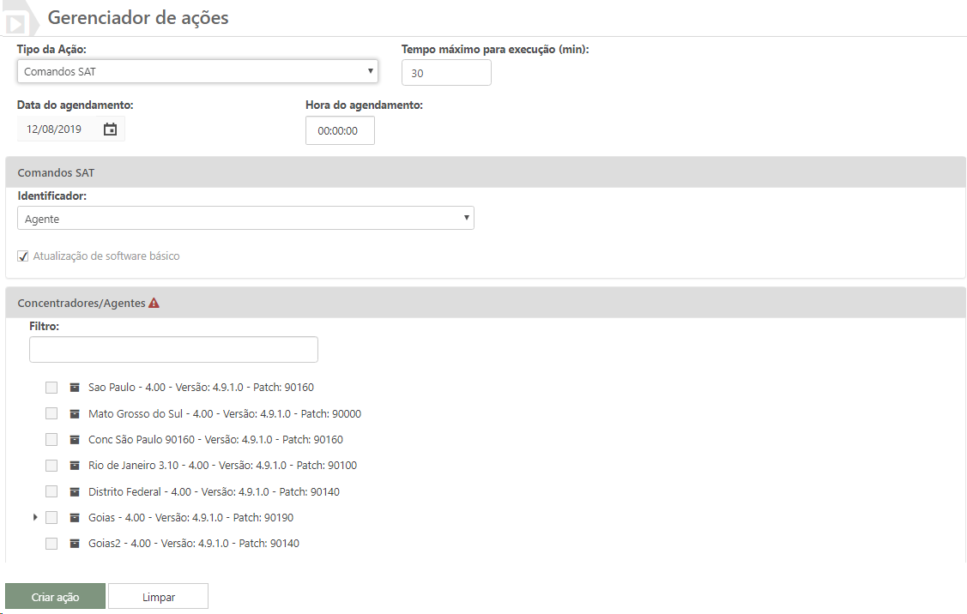Click the Filtro text input
Screen dimensions: 967x614
pos(173,350)
